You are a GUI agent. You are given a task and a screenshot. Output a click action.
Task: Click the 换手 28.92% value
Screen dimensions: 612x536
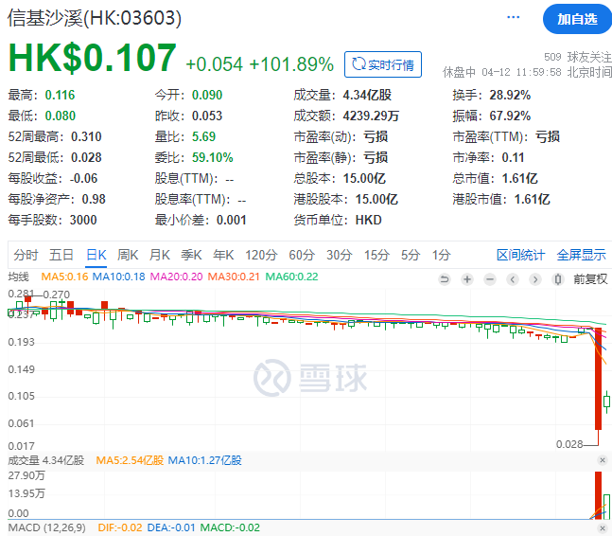pos(510,95)
